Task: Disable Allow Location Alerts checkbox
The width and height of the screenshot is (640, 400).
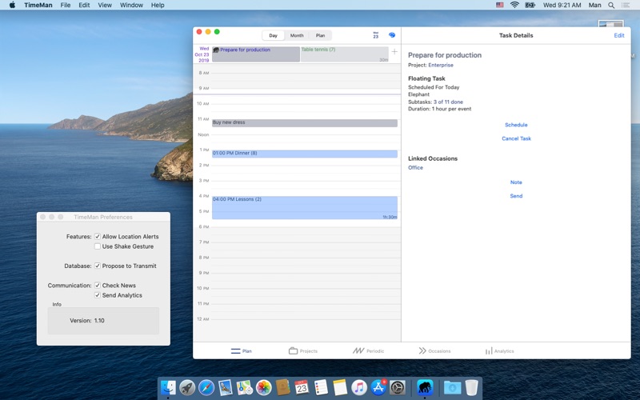Action: coord(98,237)
